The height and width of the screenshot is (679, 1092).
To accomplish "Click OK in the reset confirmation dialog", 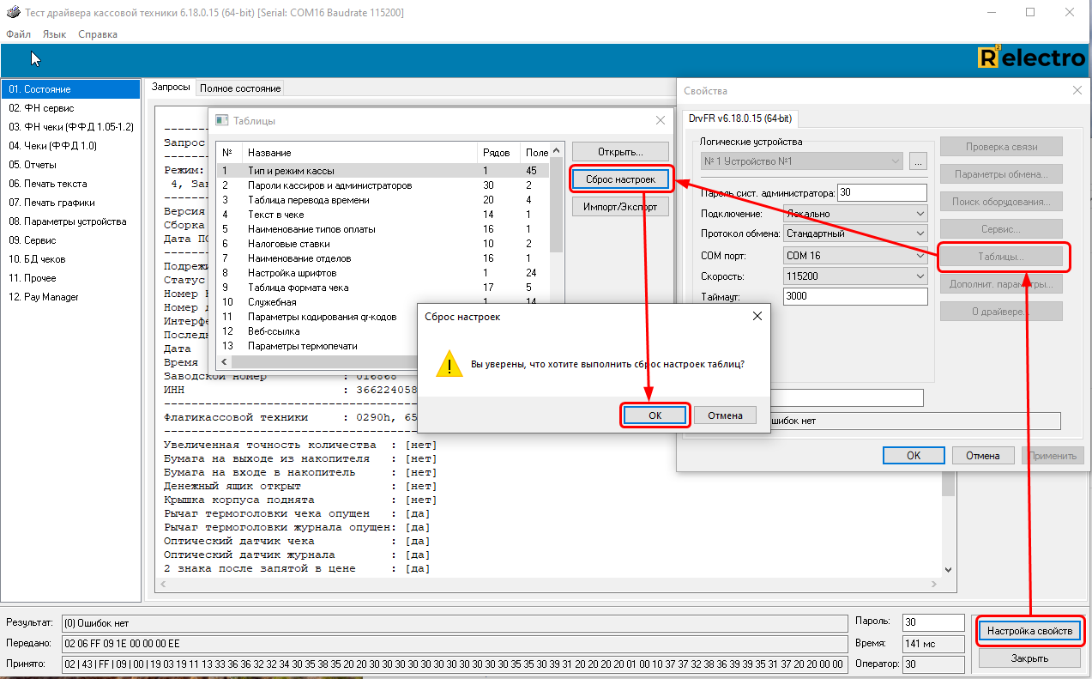I will [x=654, y=415].
